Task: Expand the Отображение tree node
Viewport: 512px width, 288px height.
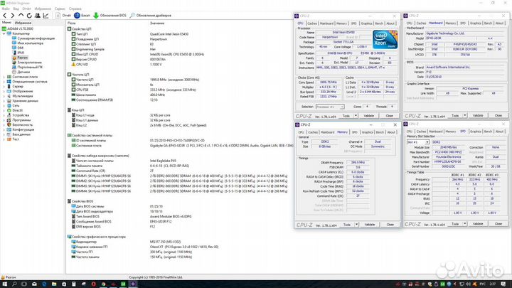Action: (x=4, y=91)
